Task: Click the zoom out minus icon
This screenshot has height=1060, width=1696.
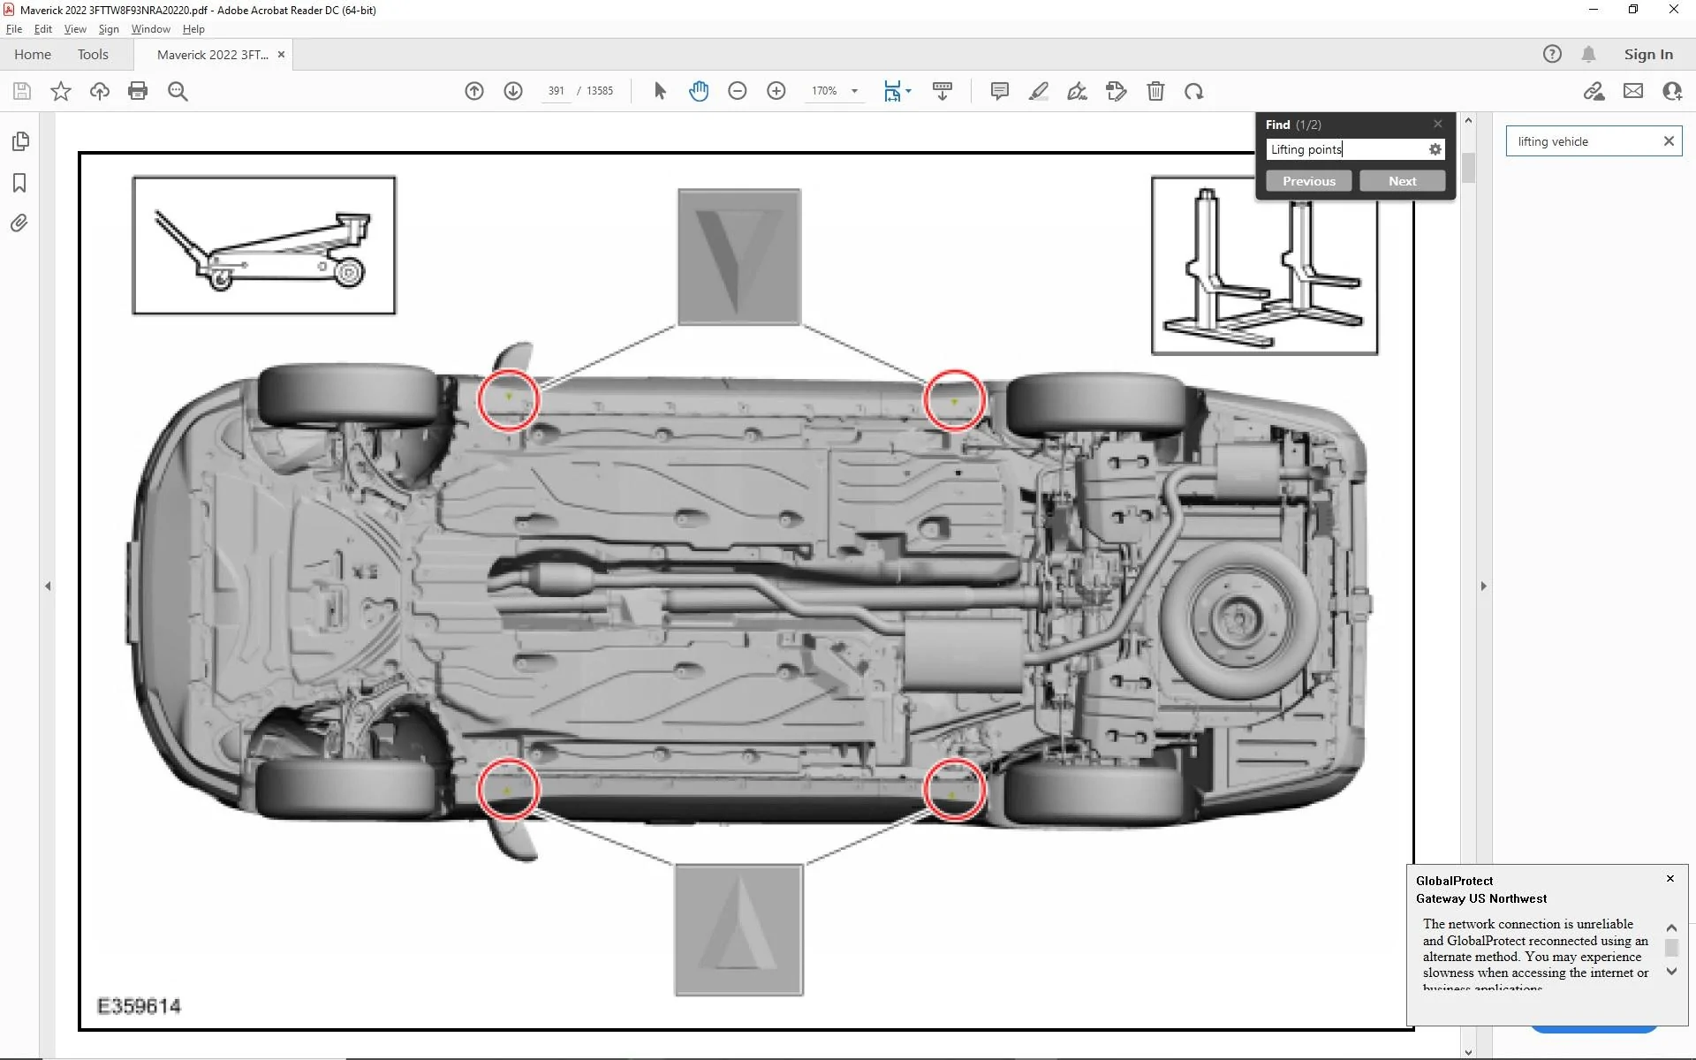Action: click(x=738, y=91)
